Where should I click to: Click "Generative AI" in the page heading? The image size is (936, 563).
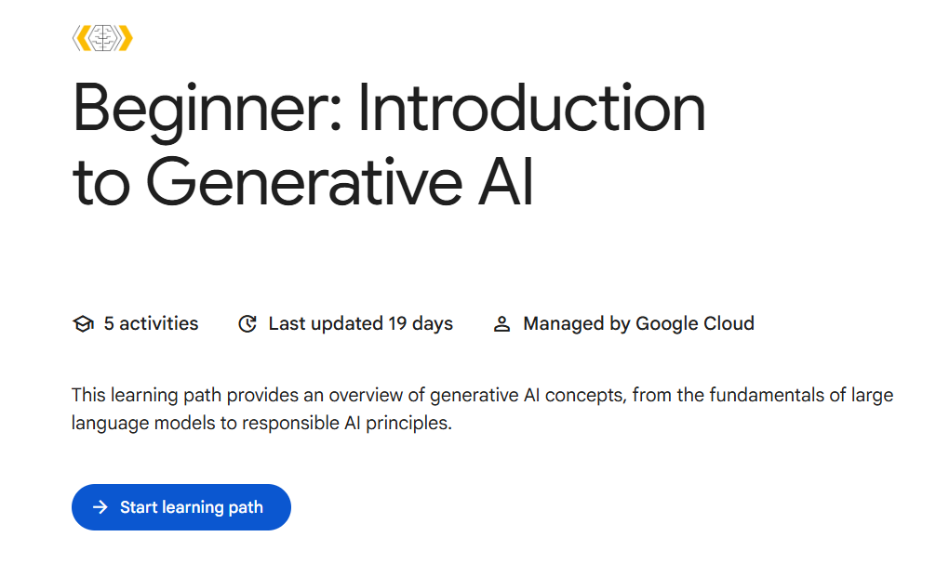340,183
